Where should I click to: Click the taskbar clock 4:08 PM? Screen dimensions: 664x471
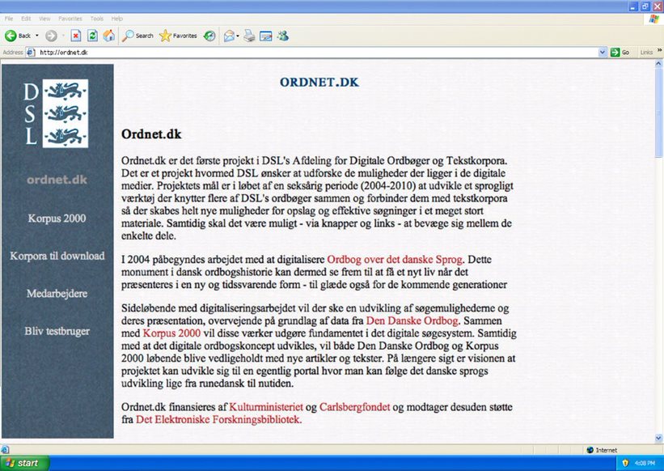pos(645,464)
